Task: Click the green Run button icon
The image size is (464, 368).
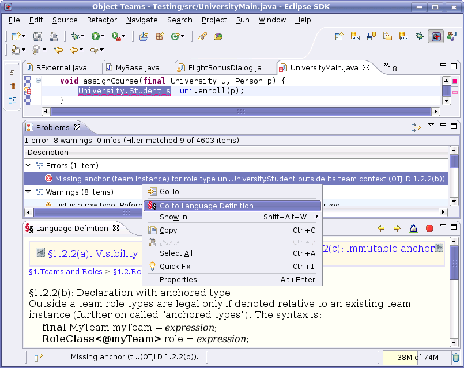Action: [95, 36]
